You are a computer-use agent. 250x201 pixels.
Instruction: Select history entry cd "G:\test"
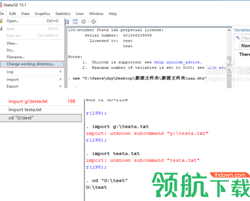[41, 118]
